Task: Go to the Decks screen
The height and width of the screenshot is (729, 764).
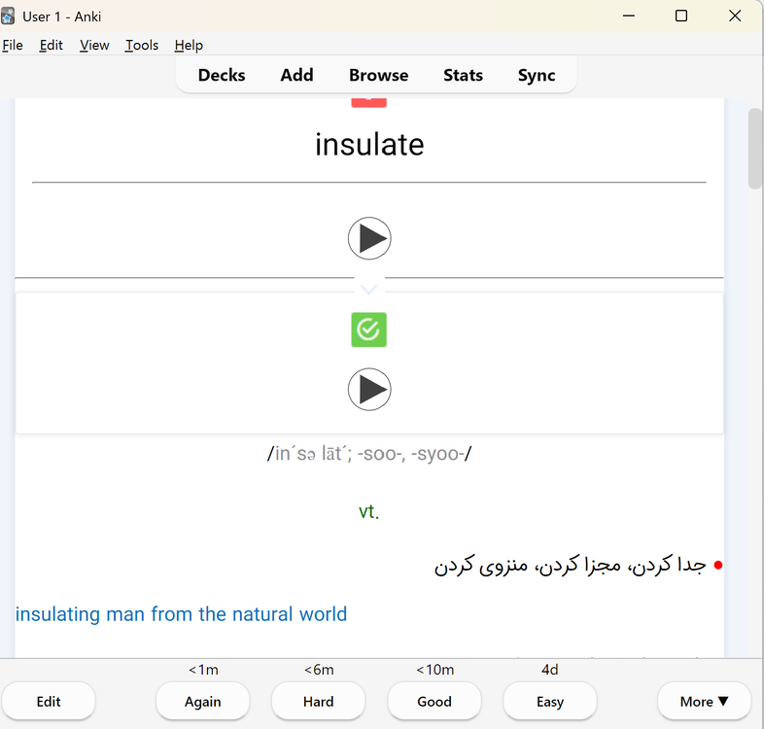Action: click(222, 75)
